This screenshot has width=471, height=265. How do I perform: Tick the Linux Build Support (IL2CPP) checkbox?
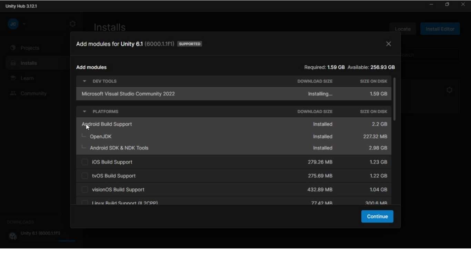[x=85, y=203]
